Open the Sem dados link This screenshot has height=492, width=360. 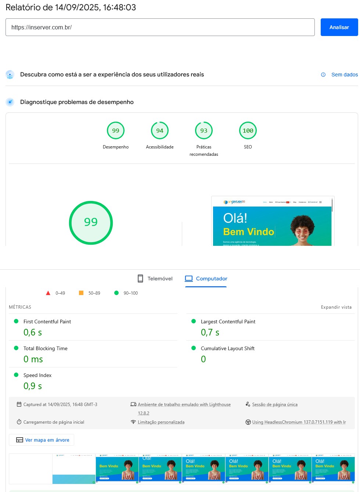[345, 75]
